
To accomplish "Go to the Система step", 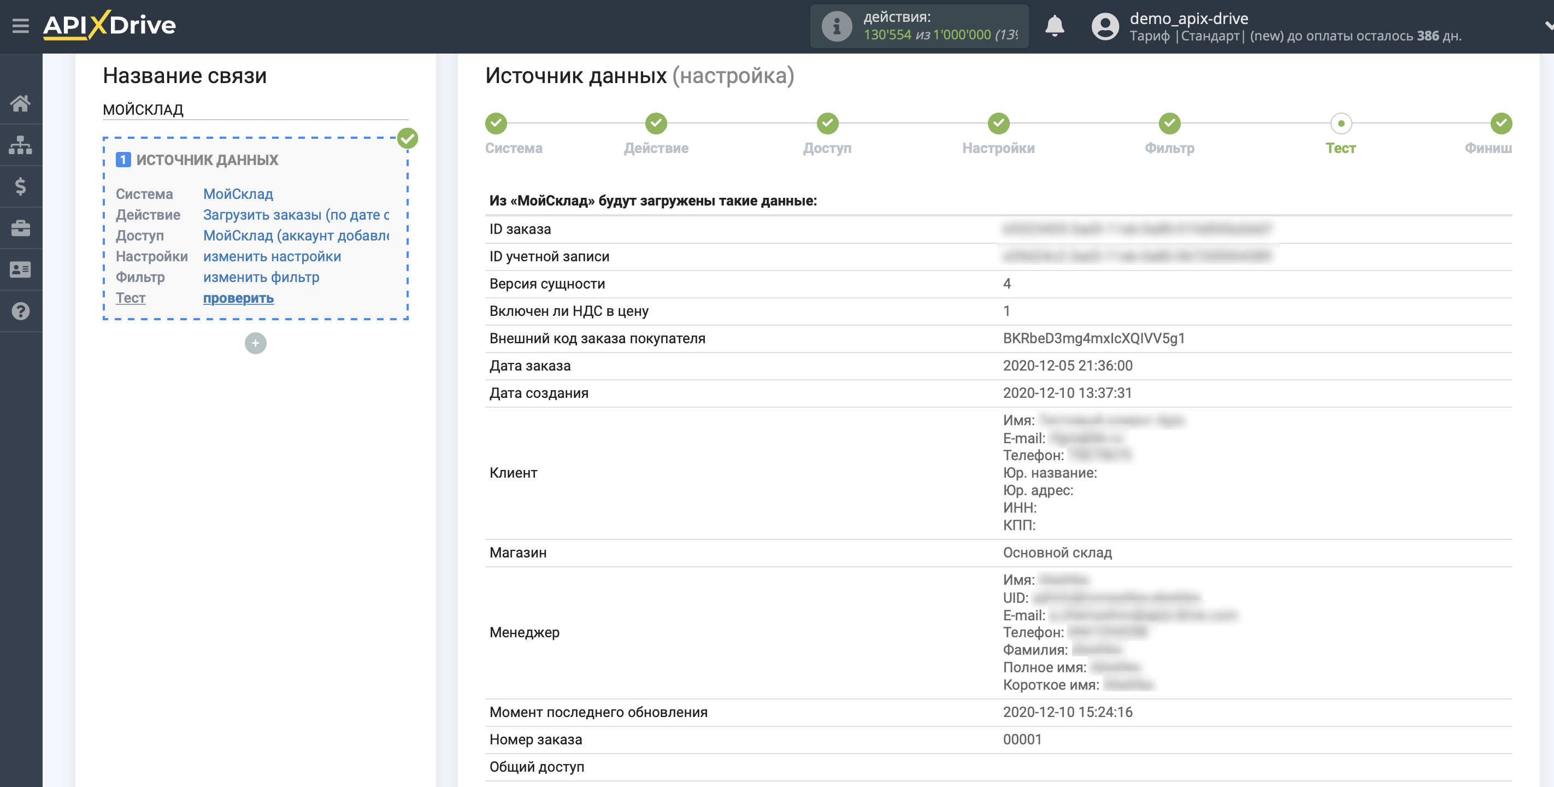I will pos(497,124).
